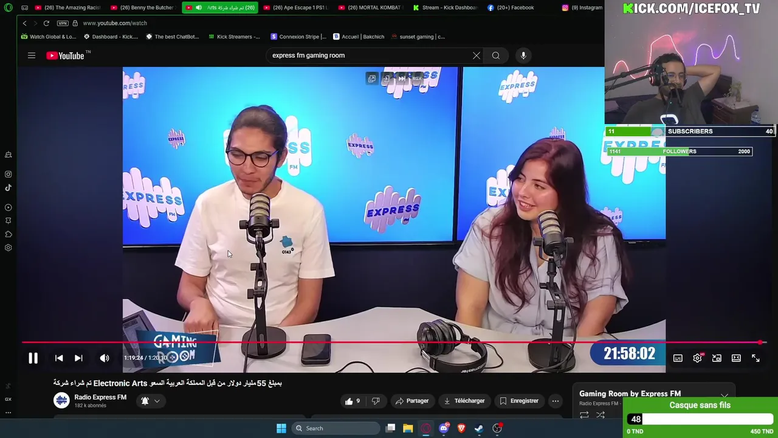This screenshot has height=438, width=778.
Task: Click the Télécharger download button
Action: pos(464,401)
